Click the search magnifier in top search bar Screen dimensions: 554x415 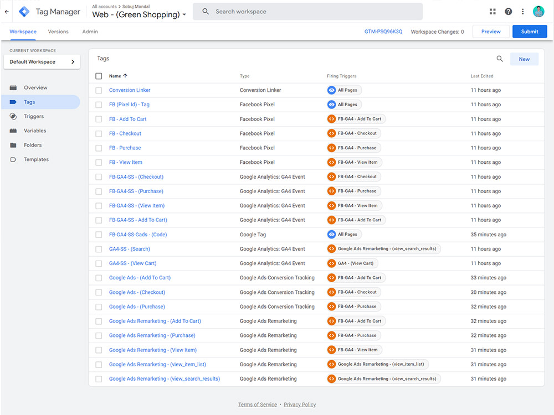[x=206, y=12]
